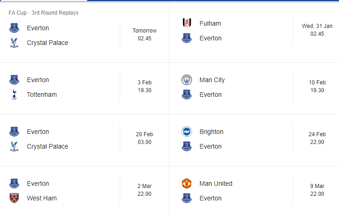The image size is (339, 216).
Task: Click the Man City team name
Action: pos(212,80)
